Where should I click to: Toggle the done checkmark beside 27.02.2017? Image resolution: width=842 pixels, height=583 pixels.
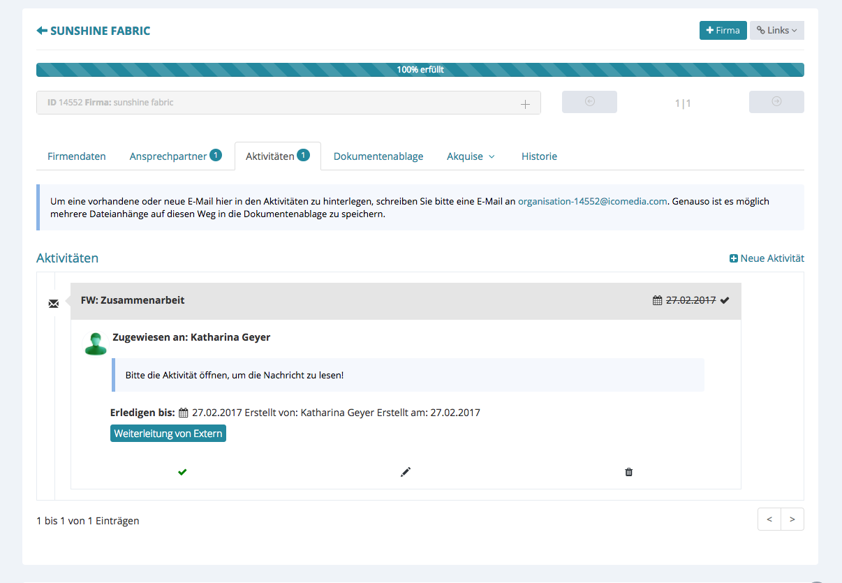725,300
